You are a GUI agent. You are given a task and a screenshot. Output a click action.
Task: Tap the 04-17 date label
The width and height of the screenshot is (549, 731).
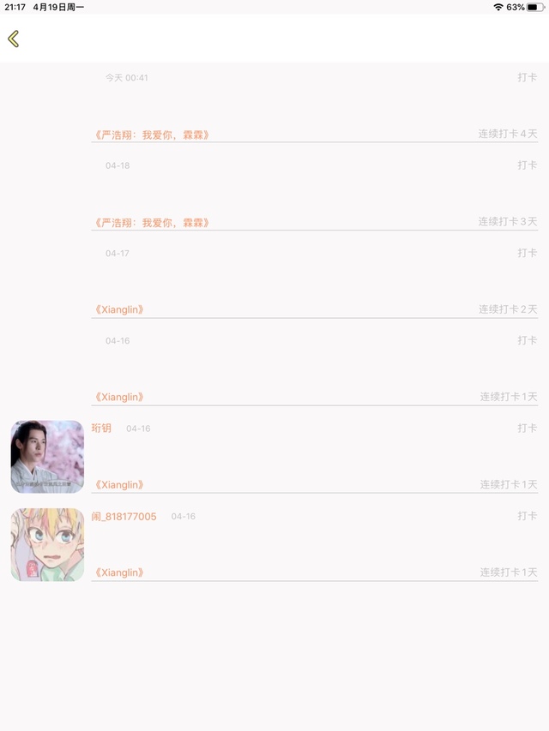pos(118,253)
